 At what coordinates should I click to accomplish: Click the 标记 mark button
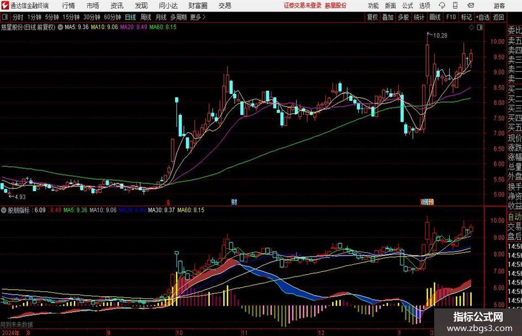click(466, 17)
